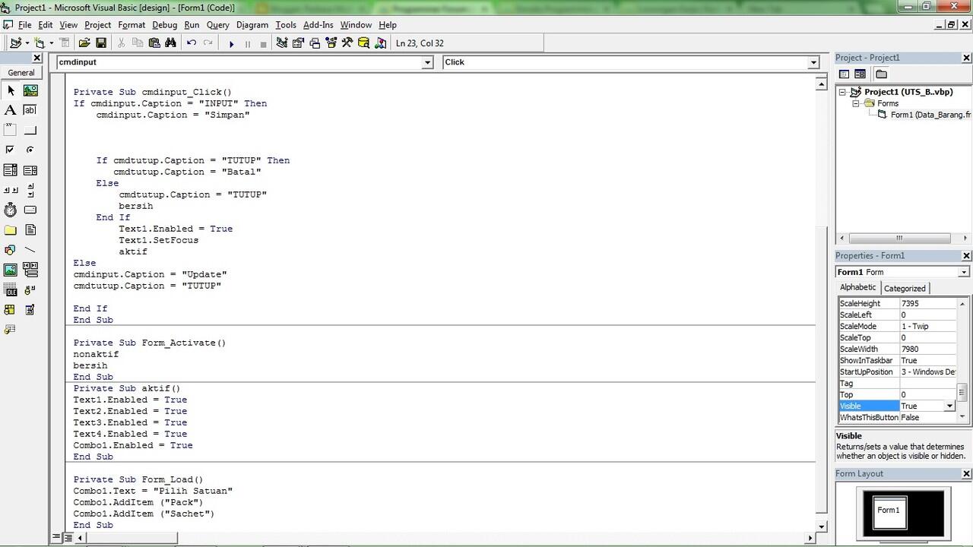Image resolution: width=973 pixels, height=547 pixels.
Task: Select the Label control (A) in the toolbox
Action: coord(11,110)
